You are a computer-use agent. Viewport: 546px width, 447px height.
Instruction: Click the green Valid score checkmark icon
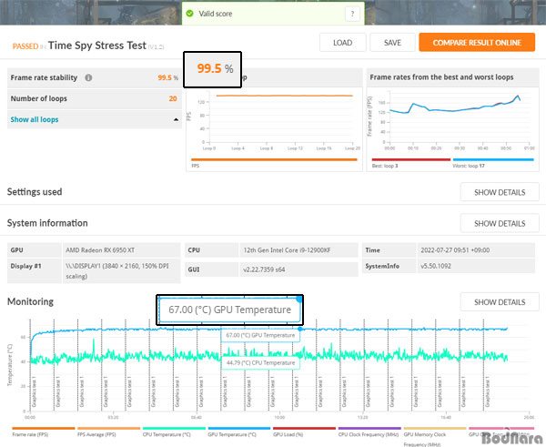click(189, 14)
